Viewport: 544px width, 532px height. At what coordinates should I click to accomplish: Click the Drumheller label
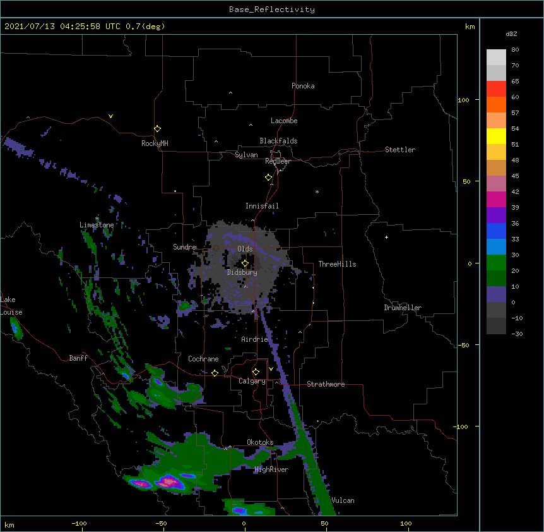click(403, 308)
